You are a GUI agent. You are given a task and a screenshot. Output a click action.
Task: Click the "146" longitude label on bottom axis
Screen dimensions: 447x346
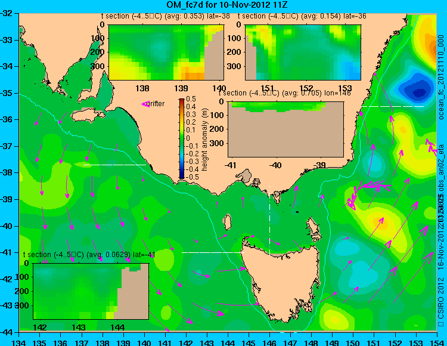point(269,342)
